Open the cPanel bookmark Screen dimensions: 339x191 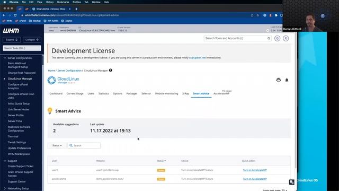(21, 21)
